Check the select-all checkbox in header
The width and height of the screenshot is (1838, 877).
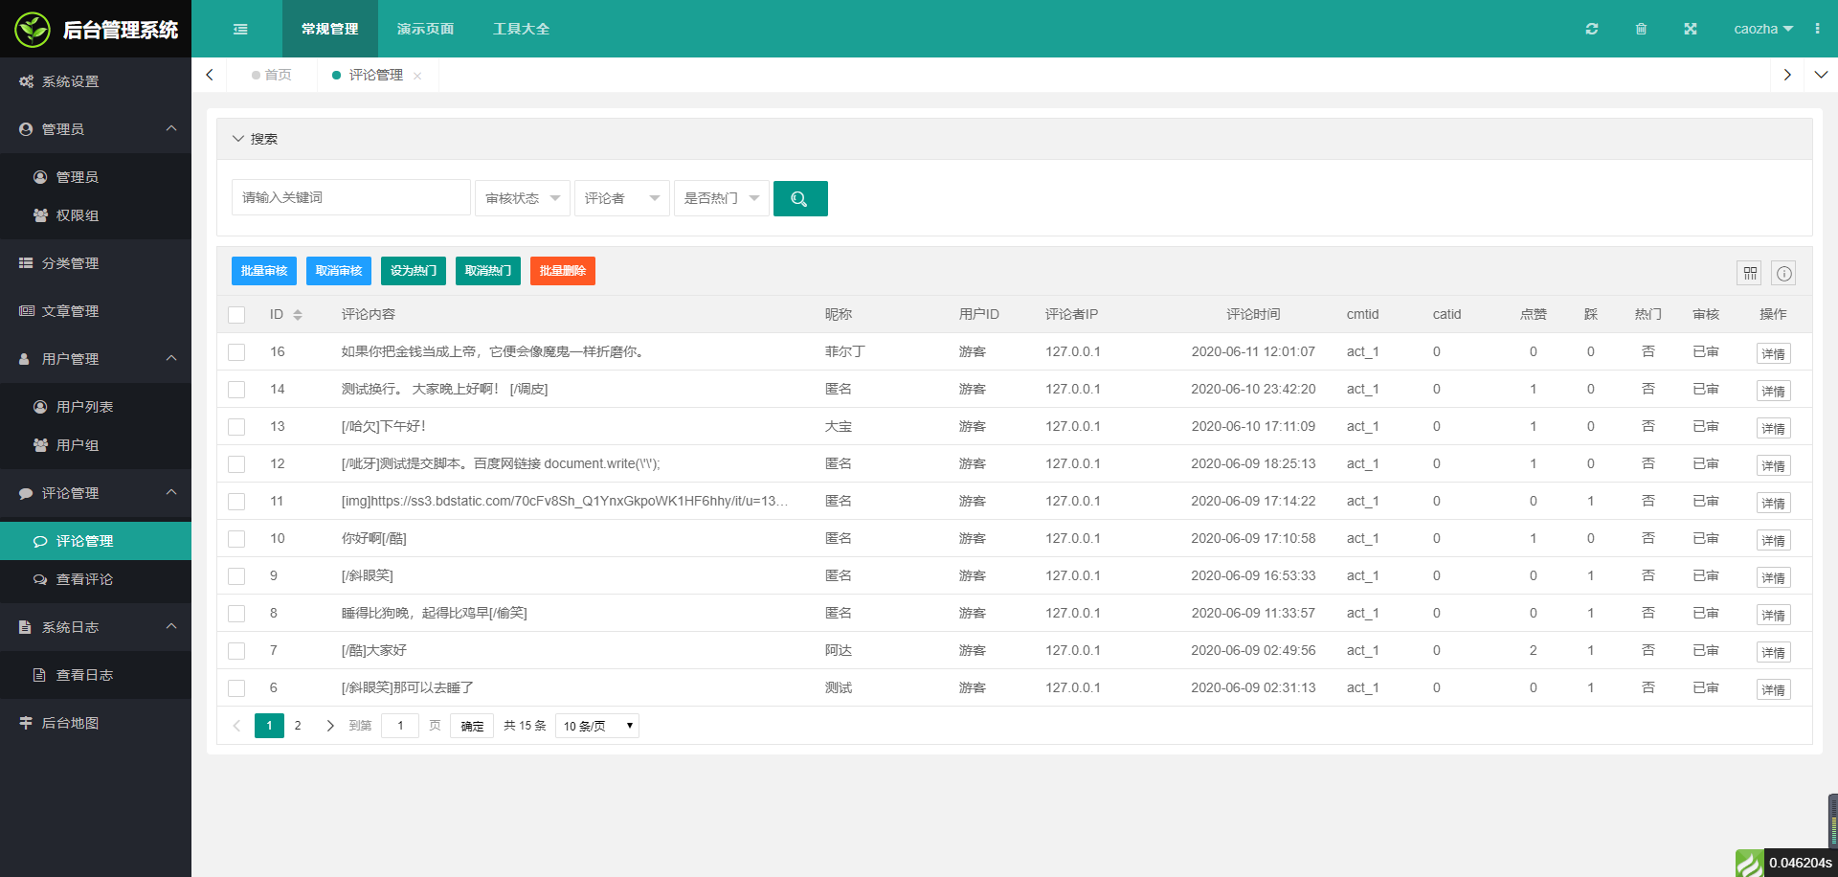click(x=236, y=315)
